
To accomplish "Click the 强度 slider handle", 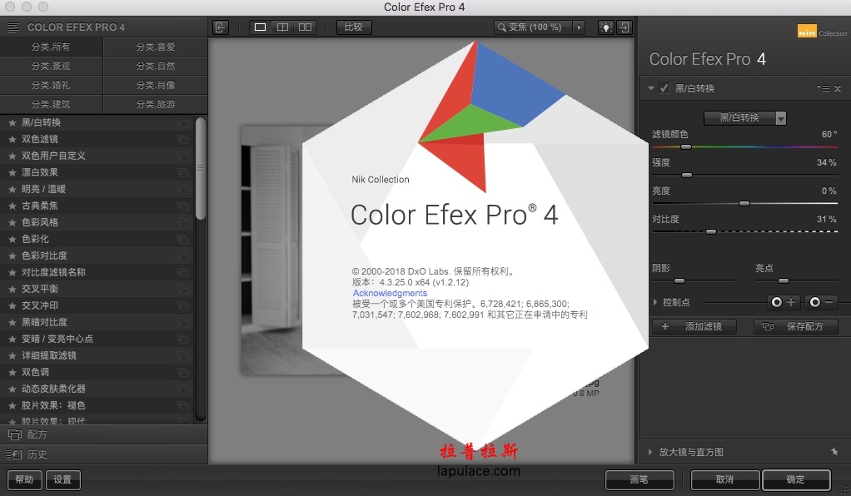I will click(687, 176).
